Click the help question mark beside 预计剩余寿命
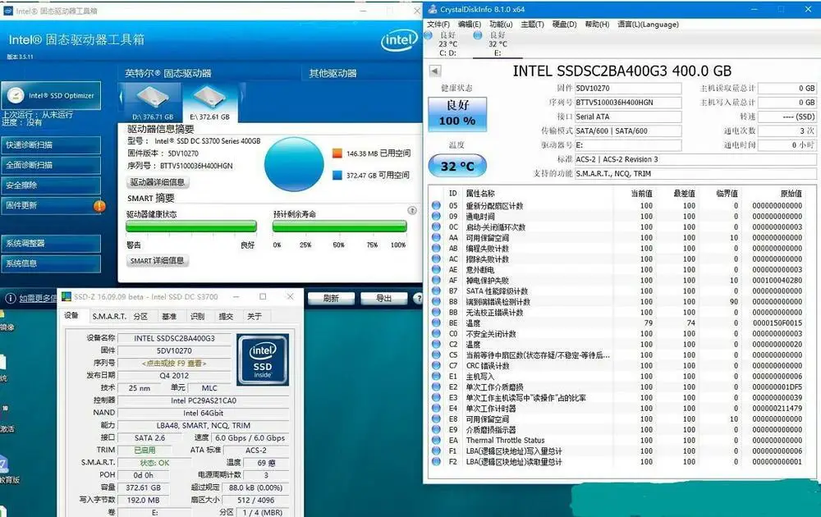821x517 pixels. pyautogui.click(x=412, y=210)
